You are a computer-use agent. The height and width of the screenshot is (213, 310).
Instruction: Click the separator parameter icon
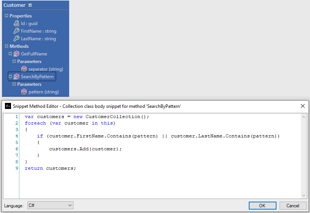(24, 69)
